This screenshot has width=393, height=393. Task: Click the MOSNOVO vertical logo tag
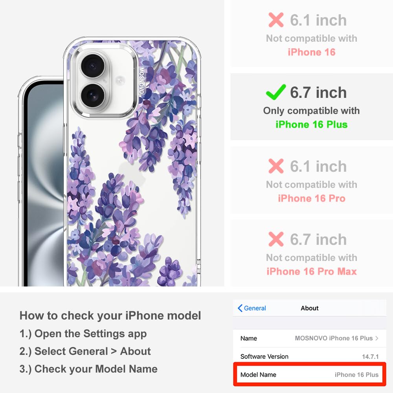pyautogui.click(x=141, y=81)
